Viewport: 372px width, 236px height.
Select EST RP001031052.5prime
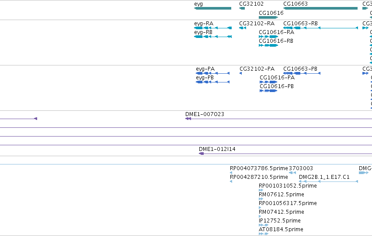[261, 190]
